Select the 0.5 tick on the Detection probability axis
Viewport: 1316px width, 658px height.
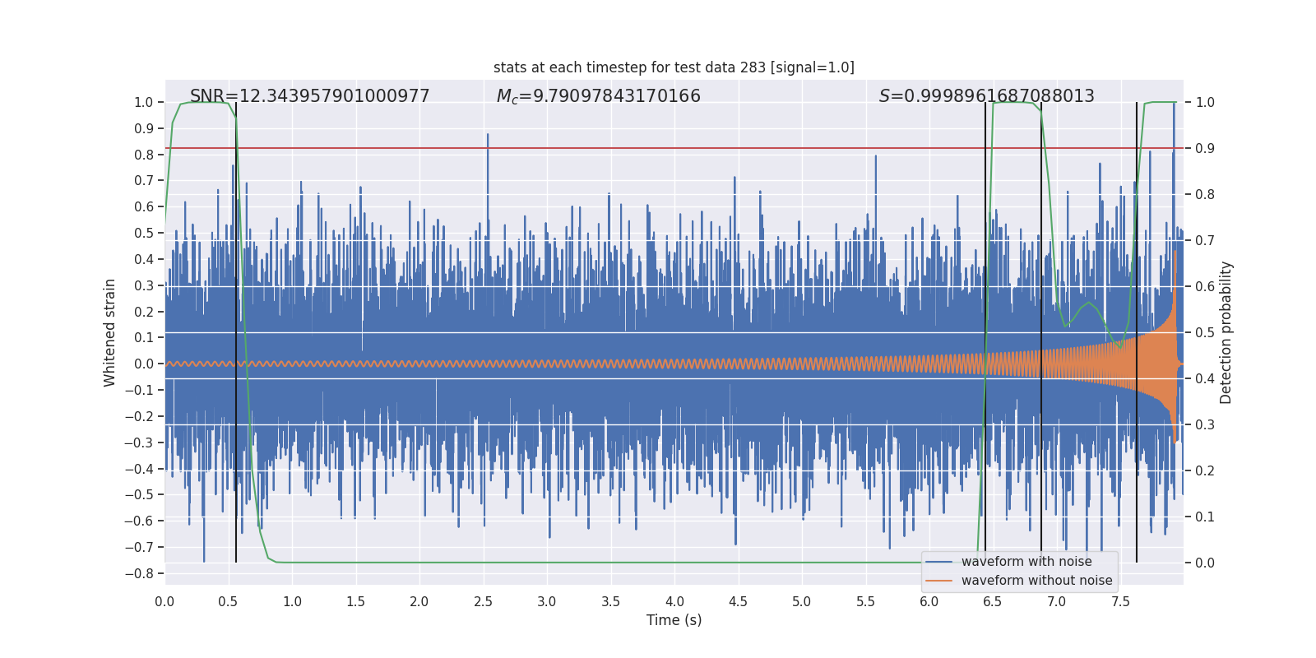coord(1205,332)
